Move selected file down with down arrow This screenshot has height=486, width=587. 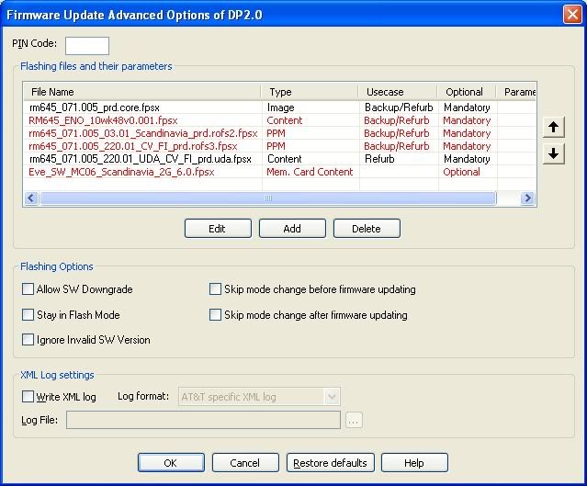tap(553, 153)
